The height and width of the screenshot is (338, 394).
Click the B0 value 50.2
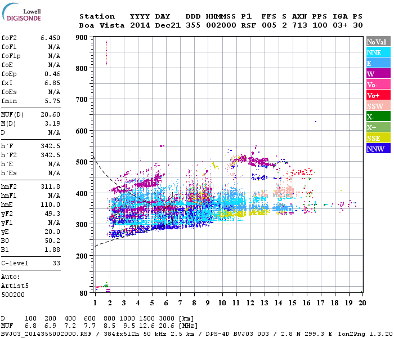click(52, 241)
